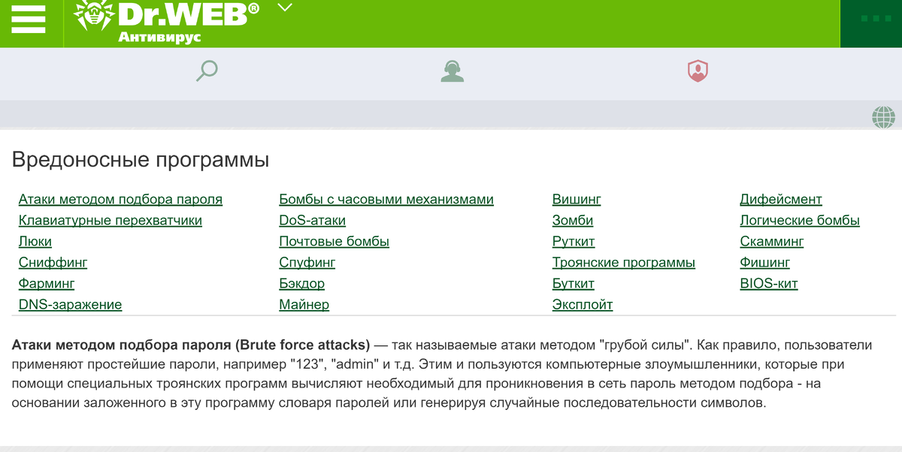
Task: Open "Атаки методом подбора пароля"
Action: tap(120, 199)
